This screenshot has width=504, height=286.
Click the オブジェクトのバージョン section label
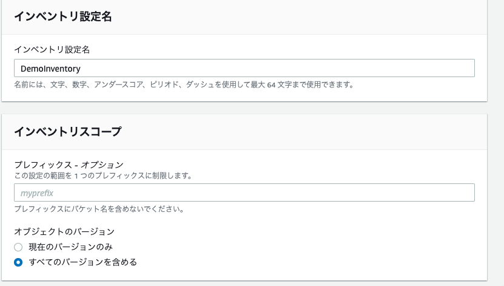click(x=64, y=231)
